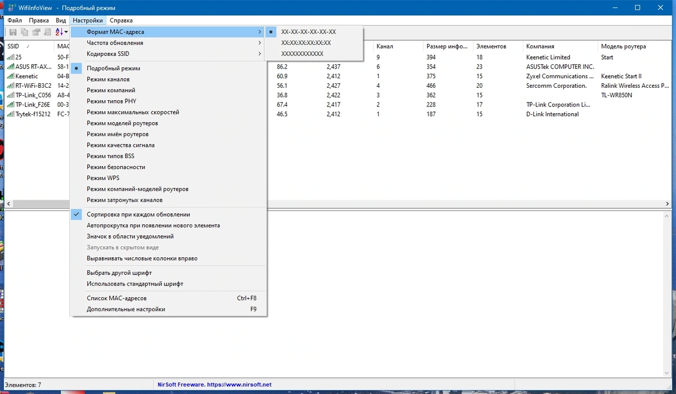Screen dimensions: 676x394
Task: Click the A-Z sort toolbar icon
Action: pyautogui.click(x=59, y=33)
